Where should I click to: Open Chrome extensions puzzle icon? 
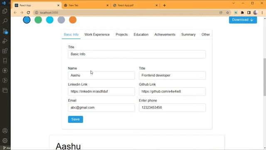(x=242, y=12)
